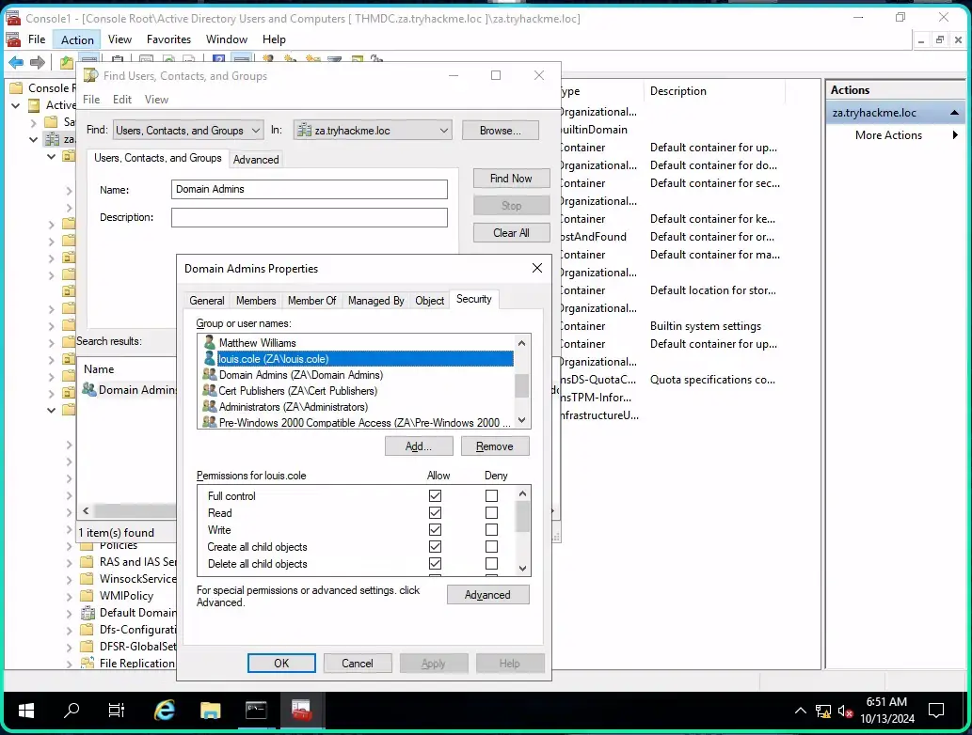Switch to Command Prompt on the taskbar

coord(256,711)
